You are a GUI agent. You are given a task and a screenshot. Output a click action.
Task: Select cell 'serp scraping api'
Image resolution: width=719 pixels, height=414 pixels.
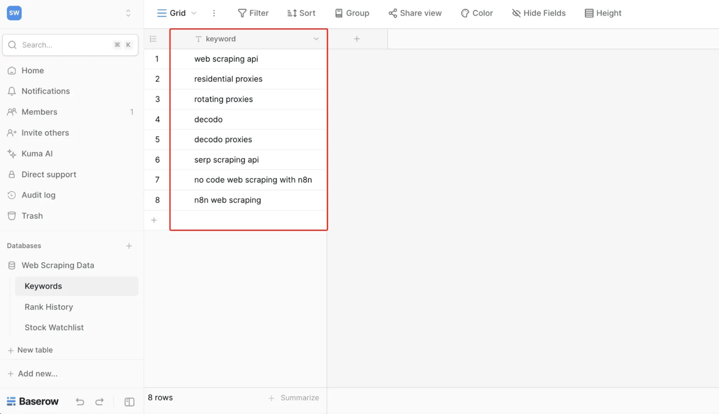pos(248,160)
